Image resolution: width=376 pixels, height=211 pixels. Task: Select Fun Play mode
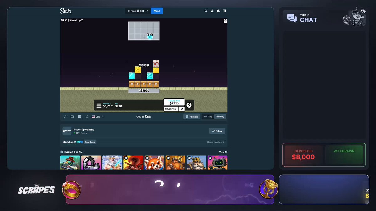pos(208,117)
